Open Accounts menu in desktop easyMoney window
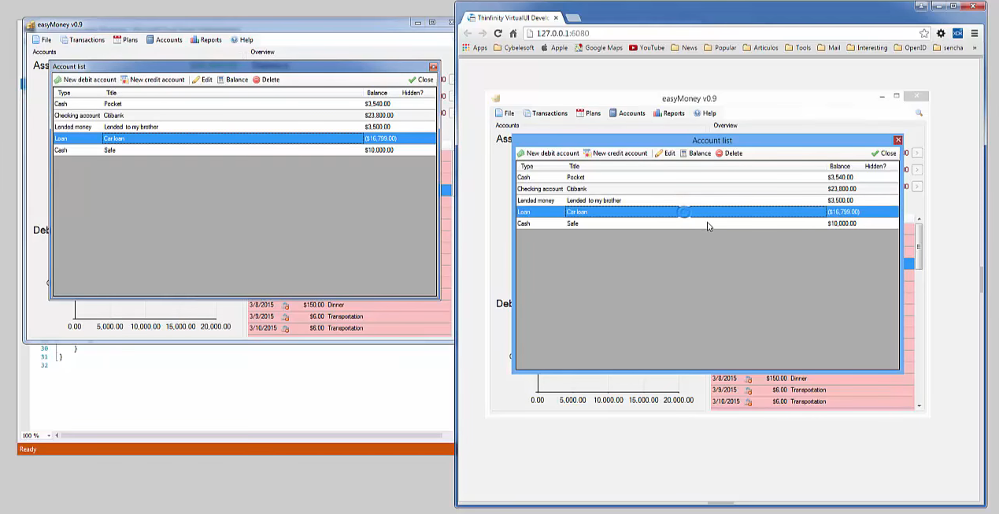The height and width of the screenshot is (514, 999). tap(164, 39)
